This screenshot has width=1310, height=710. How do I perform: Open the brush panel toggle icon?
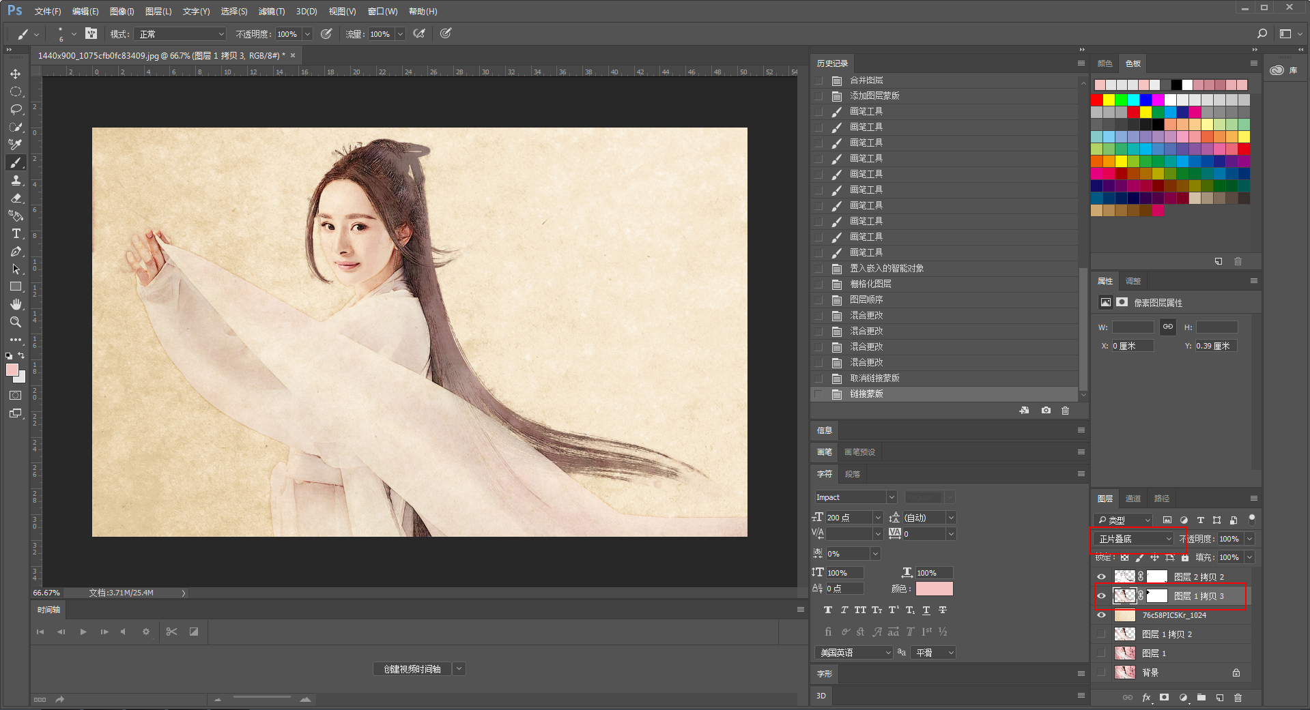pyautogui.click(x=91, y=33)
